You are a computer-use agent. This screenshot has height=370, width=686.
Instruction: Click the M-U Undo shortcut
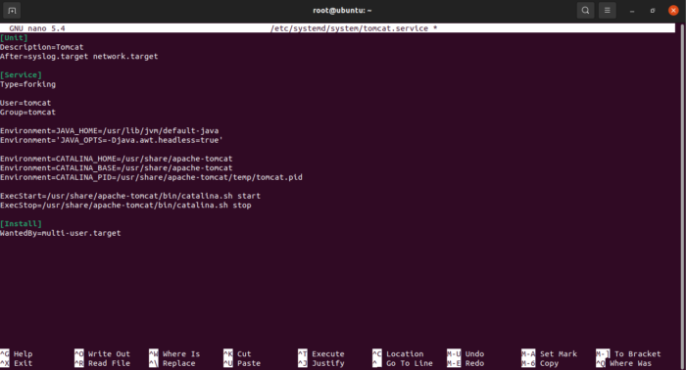click(x=465, y=353)
